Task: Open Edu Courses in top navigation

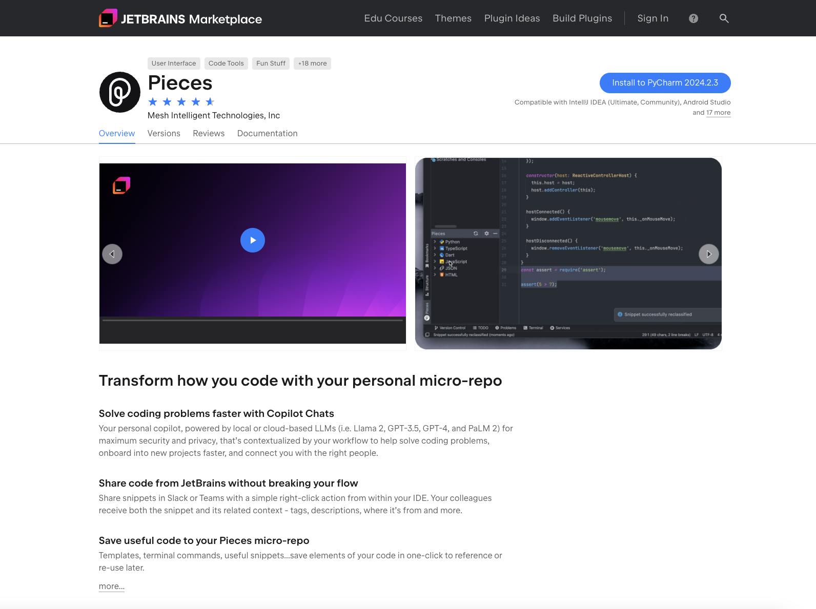Action: 393,18
